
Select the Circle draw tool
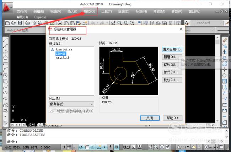click(5, 75)
